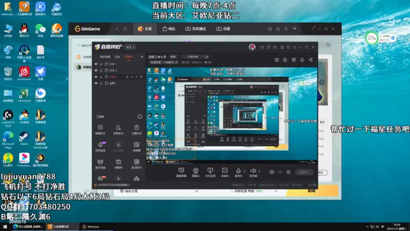410x231 pixels.
Task: Switch to the first scene tab in source panel
Action: pyautogui.click(x=105, y=56)
